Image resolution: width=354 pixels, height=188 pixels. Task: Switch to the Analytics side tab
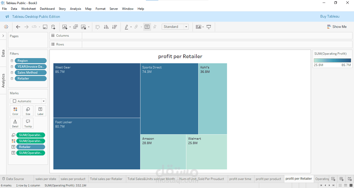3,81
